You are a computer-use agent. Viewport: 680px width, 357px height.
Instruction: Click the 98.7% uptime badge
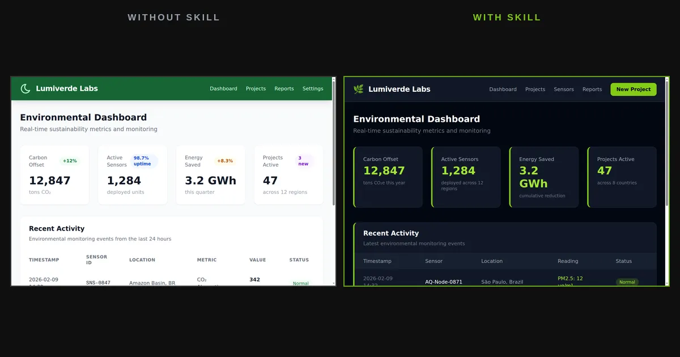[143, 161]
